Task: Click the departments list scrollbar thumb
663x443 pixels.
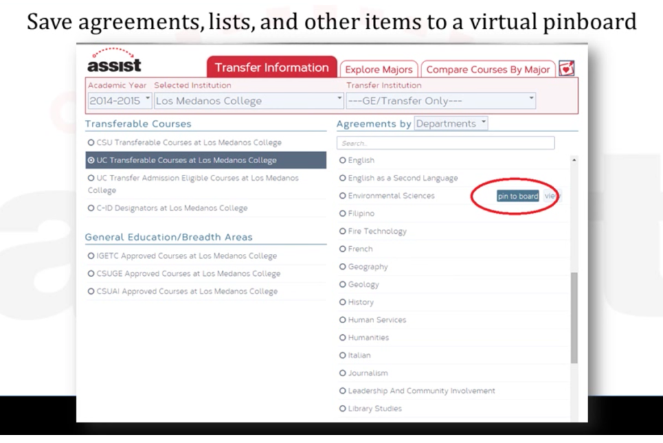Action: click(x=574, y=318)
